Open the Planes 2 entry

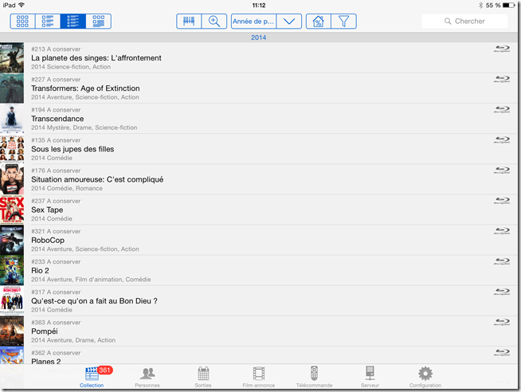pos(259,355)
